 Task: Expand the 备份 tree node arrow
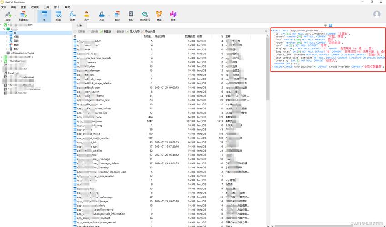click(7, 49)
